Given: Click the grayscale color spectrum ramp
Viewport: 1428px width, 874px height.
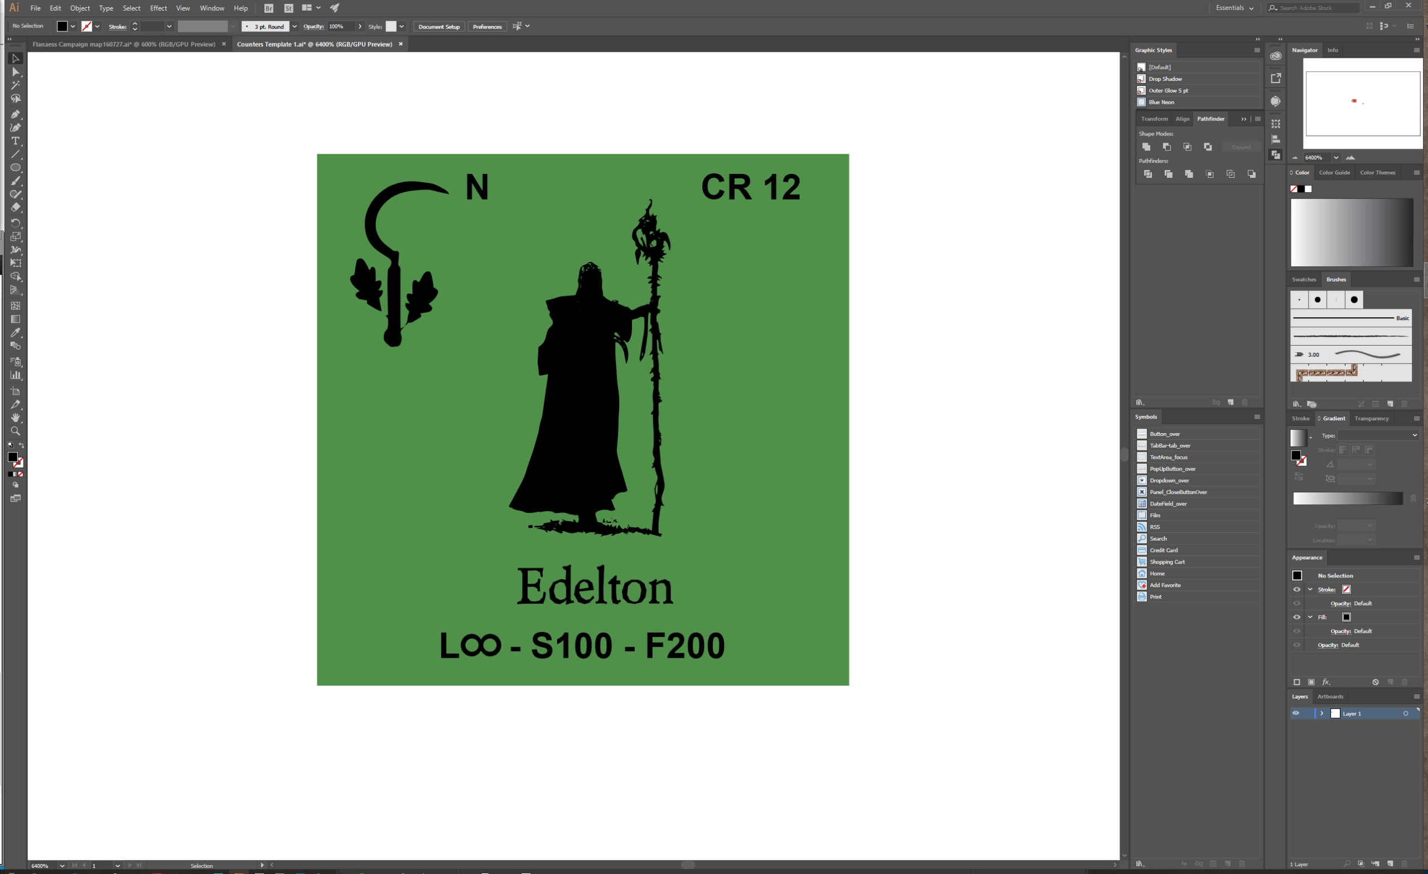Looking at the screenshot, I should pos(1352,233).
